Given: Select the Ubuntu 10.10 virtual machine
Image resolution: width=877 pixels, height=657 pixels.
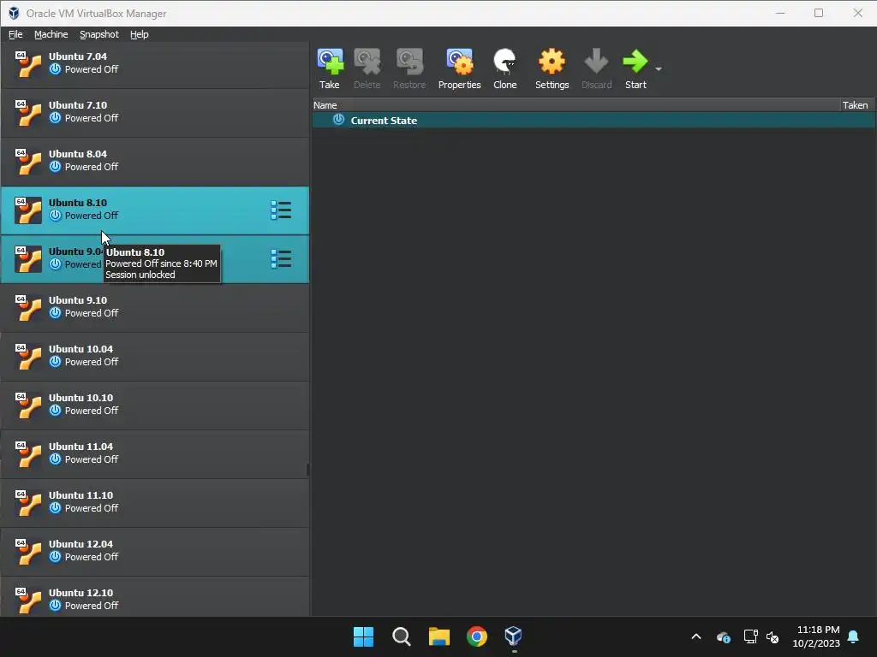Looking at the screenshot, I should (x=155, y=405).
